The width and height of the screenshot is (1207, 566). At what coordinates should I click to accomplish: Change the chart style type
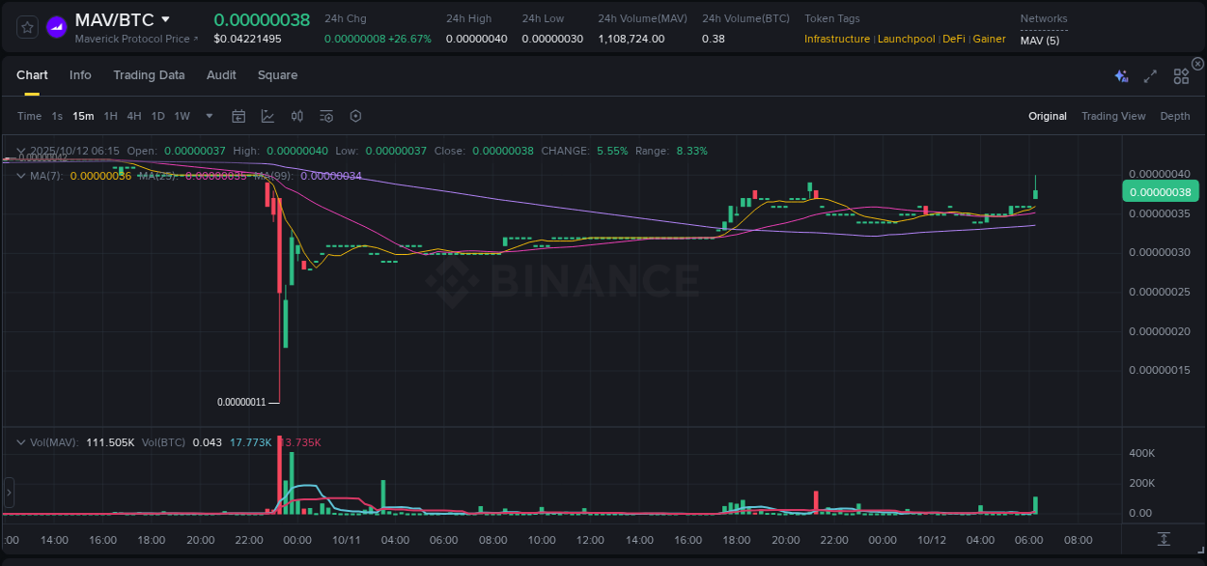point(267,116)
